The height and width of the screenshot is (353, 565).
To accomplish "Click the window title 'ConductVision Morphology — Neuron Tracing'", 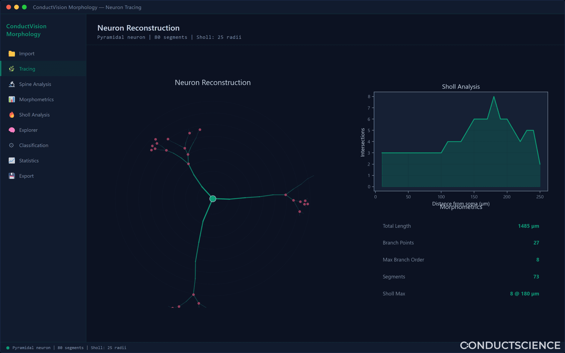I will point(87,7).
